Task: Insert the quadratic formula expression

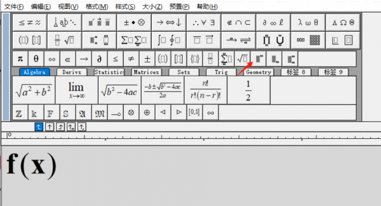Action: (162, 90)
